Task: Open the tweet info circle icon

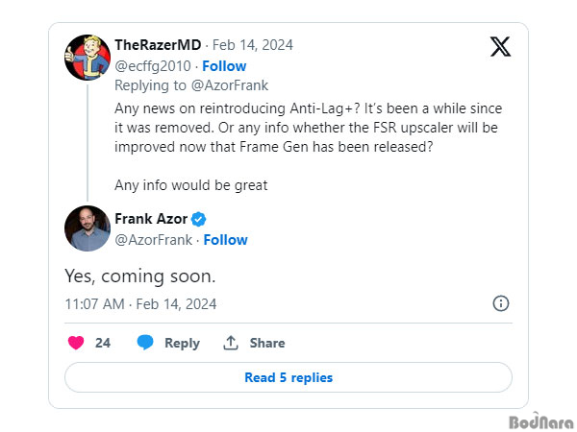Action: [x=501, y=303]
